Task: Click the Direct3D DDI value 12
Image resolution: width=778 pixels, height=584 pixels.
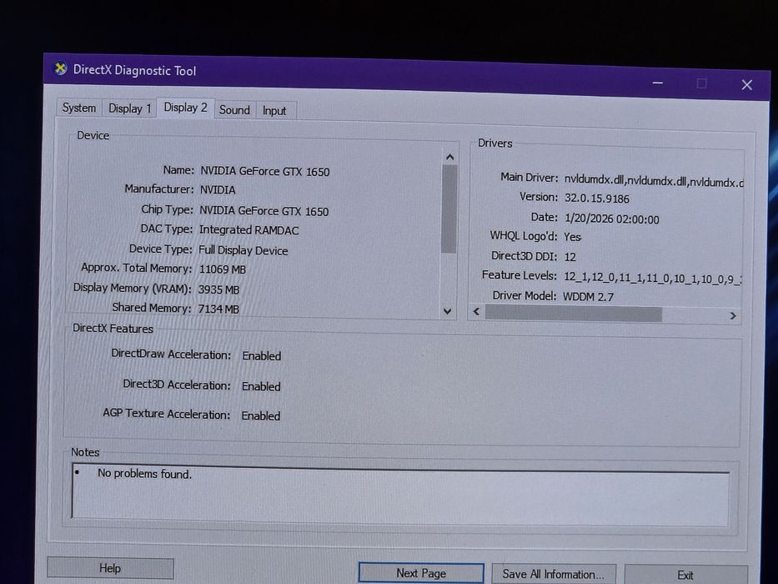Action: (x=570, y=257)
